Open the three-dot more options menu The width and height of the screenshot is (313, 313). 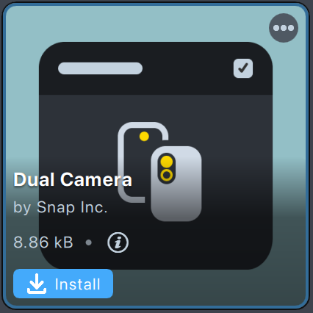click(284, 28)
